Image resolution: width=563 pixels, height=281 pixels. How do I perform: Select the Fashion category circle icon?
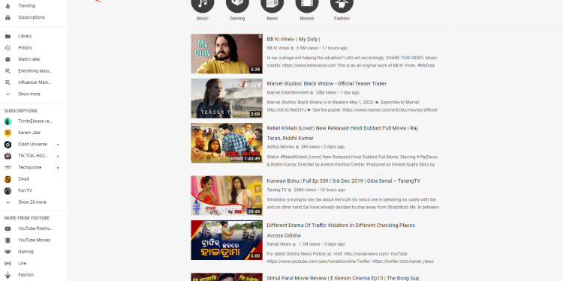(342, 4)
